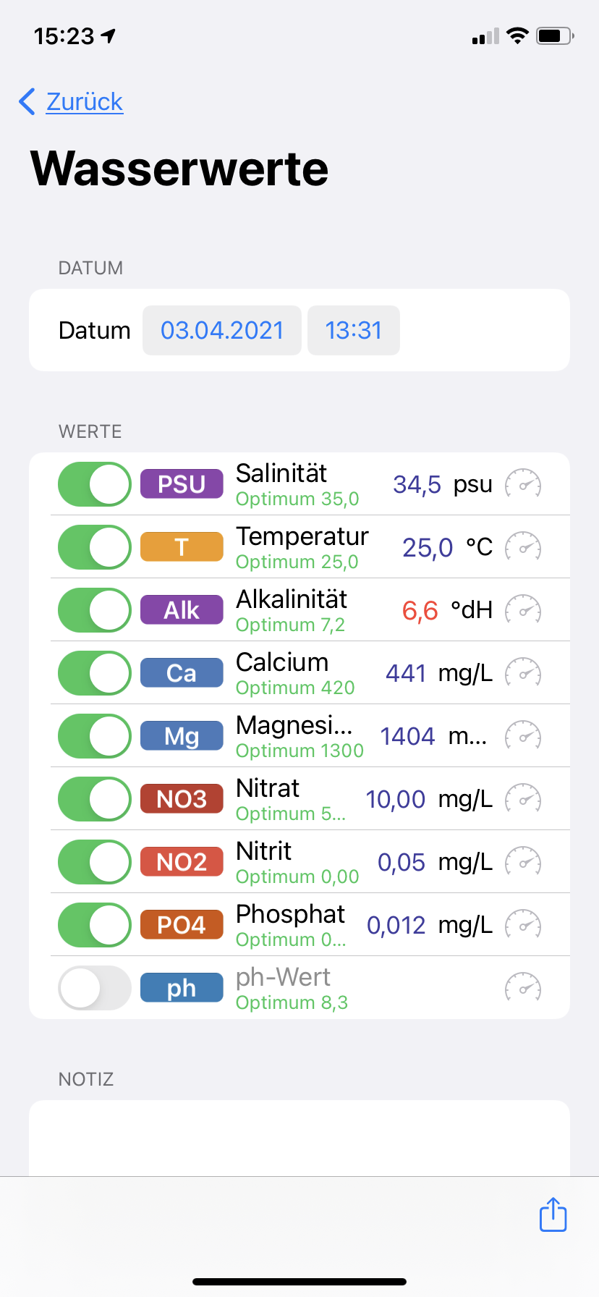Turn off the Magnesium toggle
Screen dimensions: 599x1297
click(95, 736)
